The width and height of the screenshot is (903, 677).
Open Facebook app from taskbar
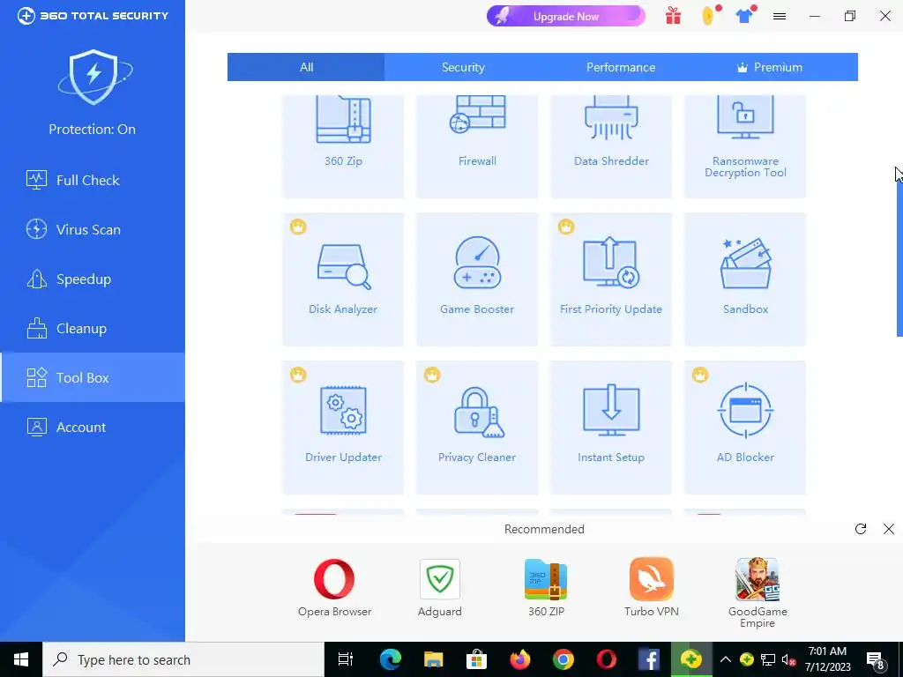[x=649, y=659]
